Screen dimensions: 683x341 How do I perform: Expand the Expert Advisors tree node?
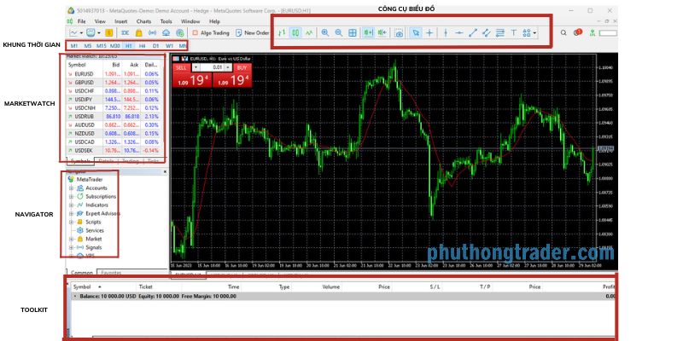point(72,214)
